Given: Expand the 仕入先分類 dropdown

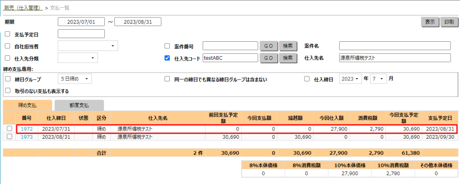Looking at the screenshot, I should [78, 57].
